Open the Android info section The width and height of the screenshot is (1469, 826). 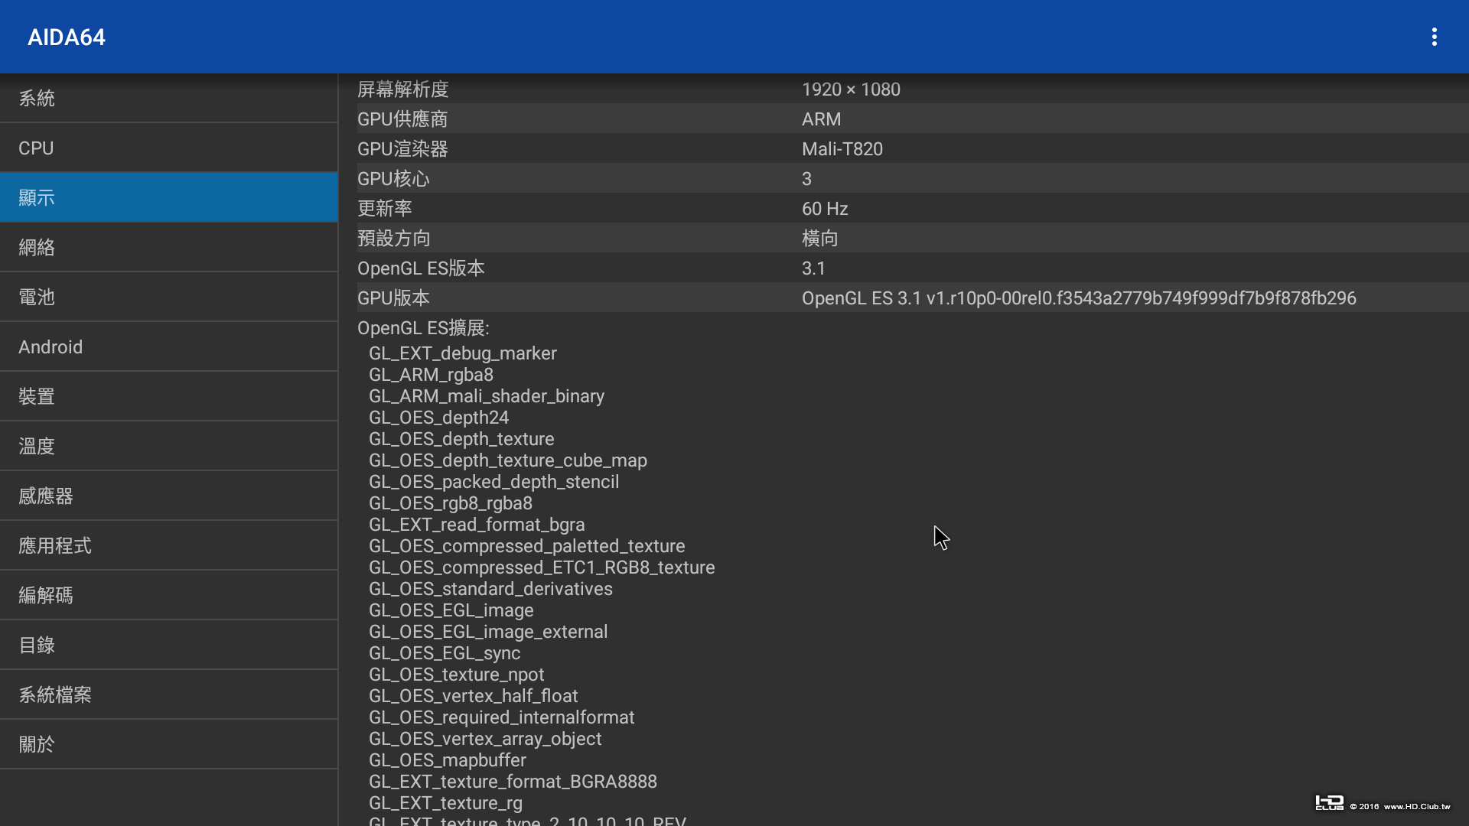168,346
